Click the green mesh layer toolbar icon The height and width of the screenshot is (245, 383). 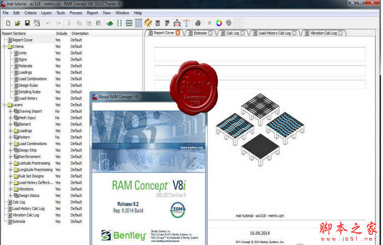click(x=110, y=23)
